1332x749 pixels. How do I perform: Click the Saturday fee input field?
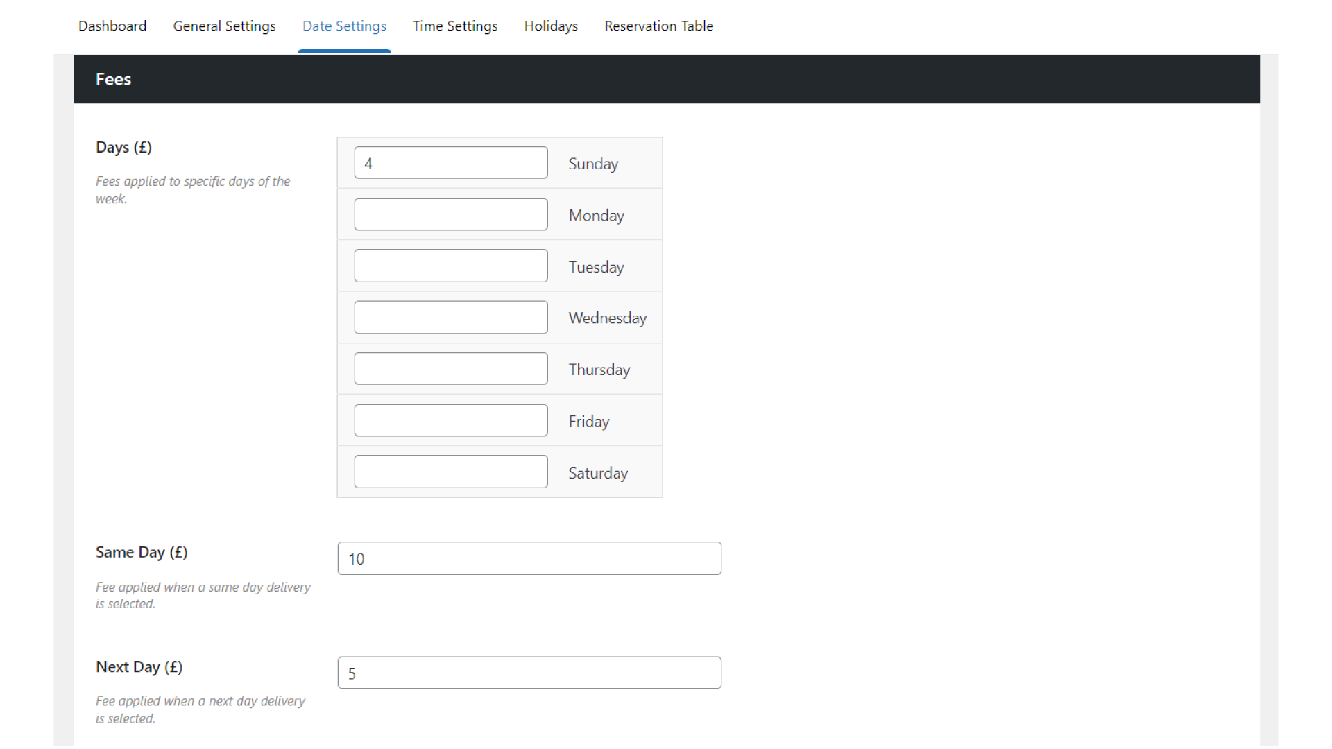pos(450,471)
